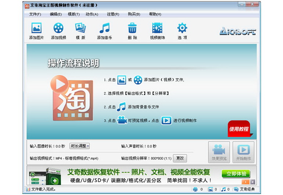Click the green 立即体验 button
283x195 pixels.
pos(236,174)
